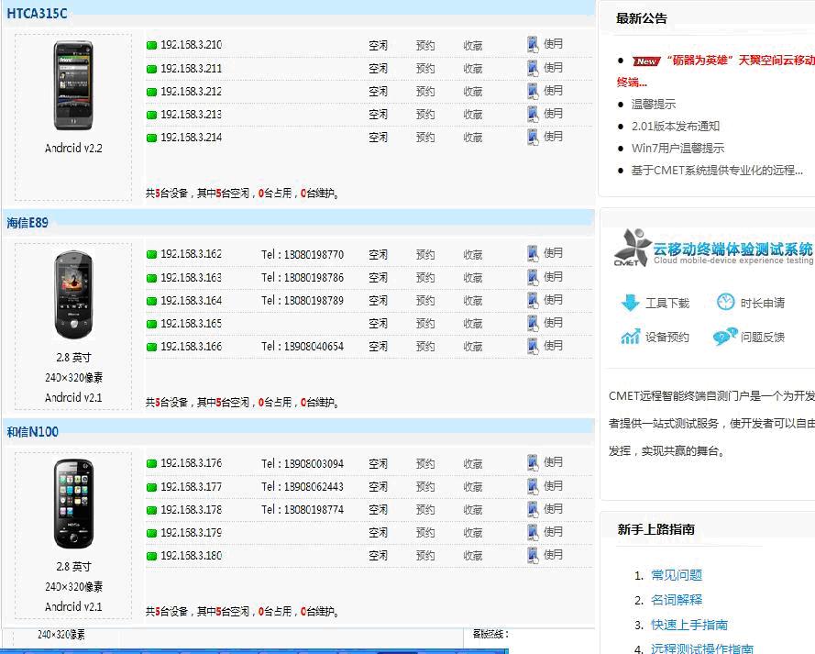Click the use-device icon for 192.168.3.213
815x654 pixels.
point(533,114)
